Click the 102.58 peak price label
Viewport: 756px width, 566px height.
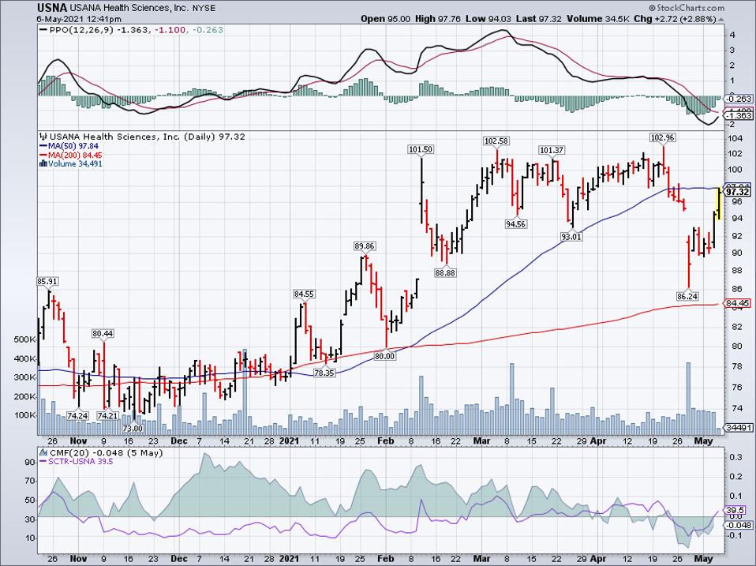[496, 141]
